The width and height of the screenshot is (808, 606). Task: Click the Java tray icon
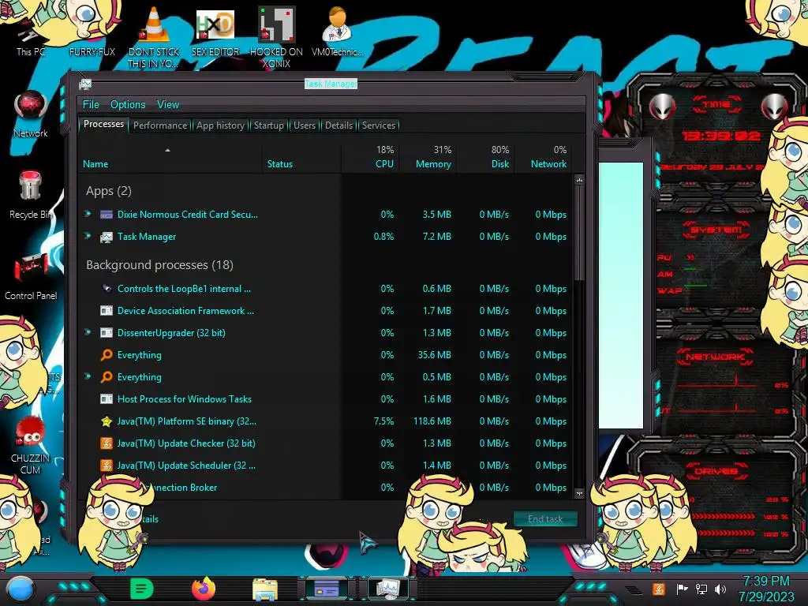click(659, 589)
